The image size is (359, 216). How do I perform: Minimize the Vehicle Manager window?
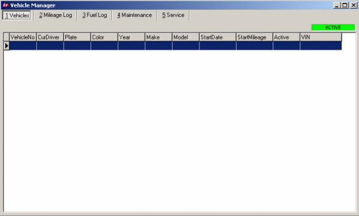(x=336, y=5)
